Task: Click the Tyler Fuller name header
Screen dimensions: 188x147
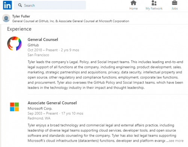Action: click(x=21, y=16)
